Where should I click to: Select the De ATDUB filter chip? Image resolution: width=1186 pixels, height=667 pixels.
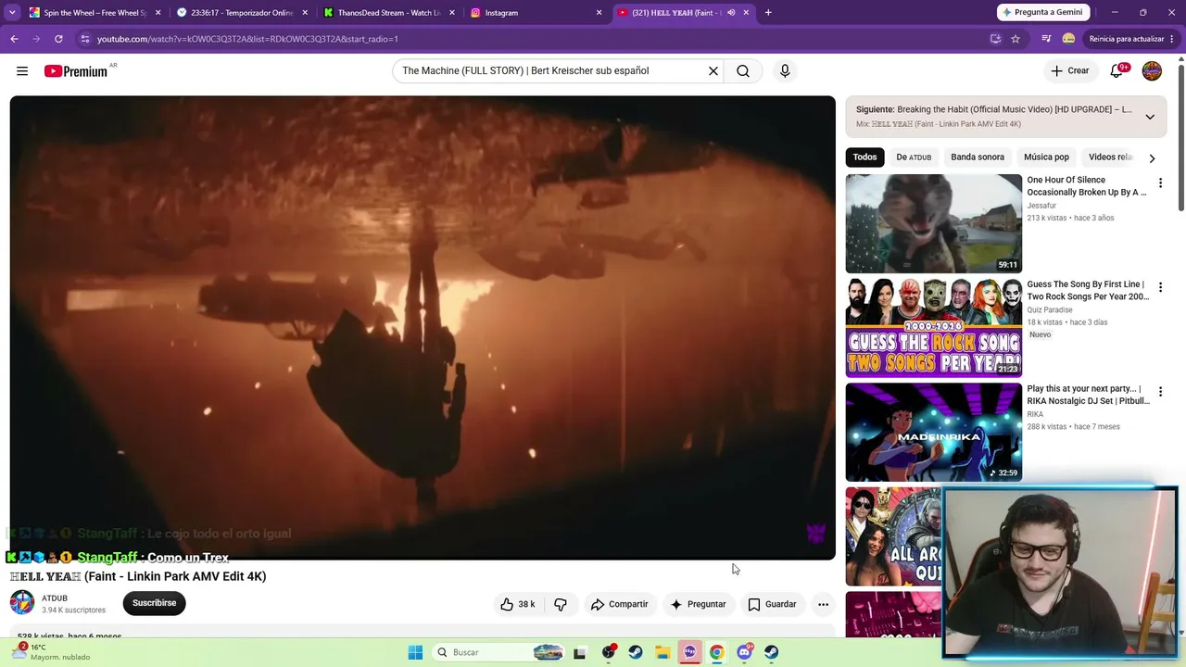914,157
